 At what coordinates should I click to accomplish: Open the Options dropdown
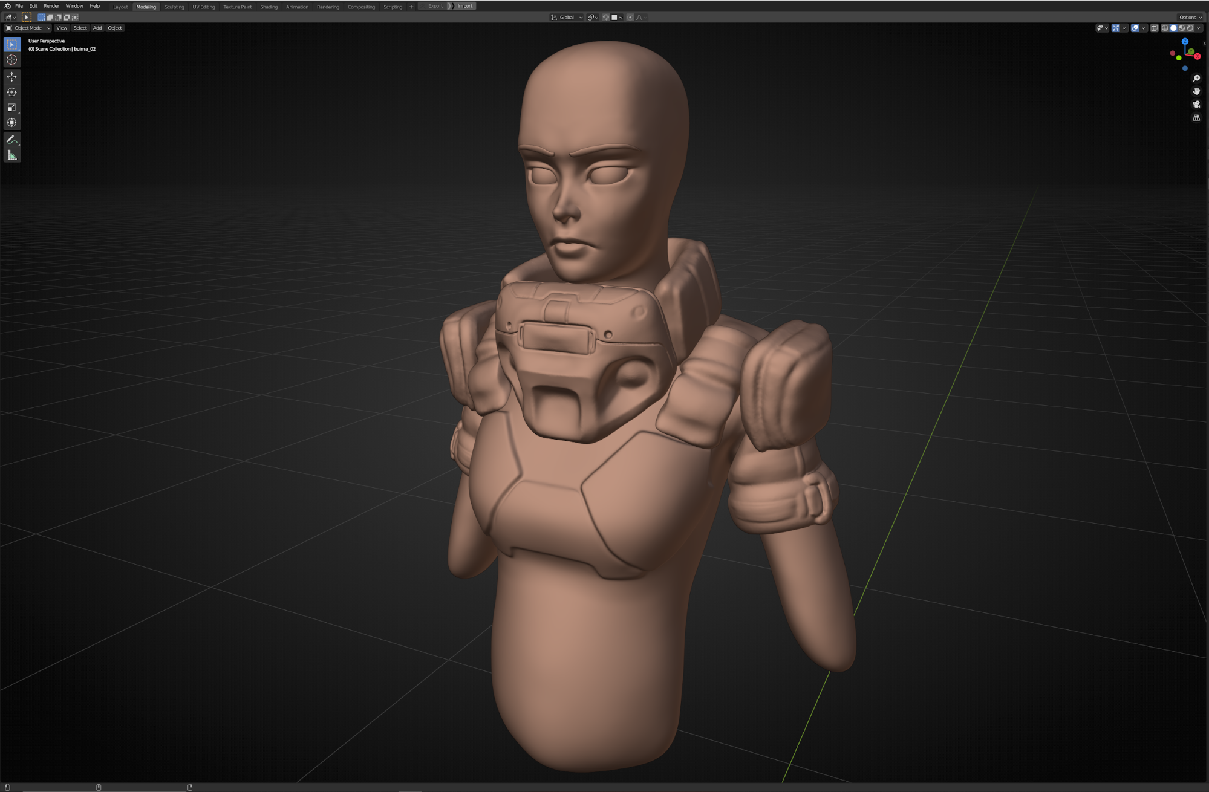1190,18
